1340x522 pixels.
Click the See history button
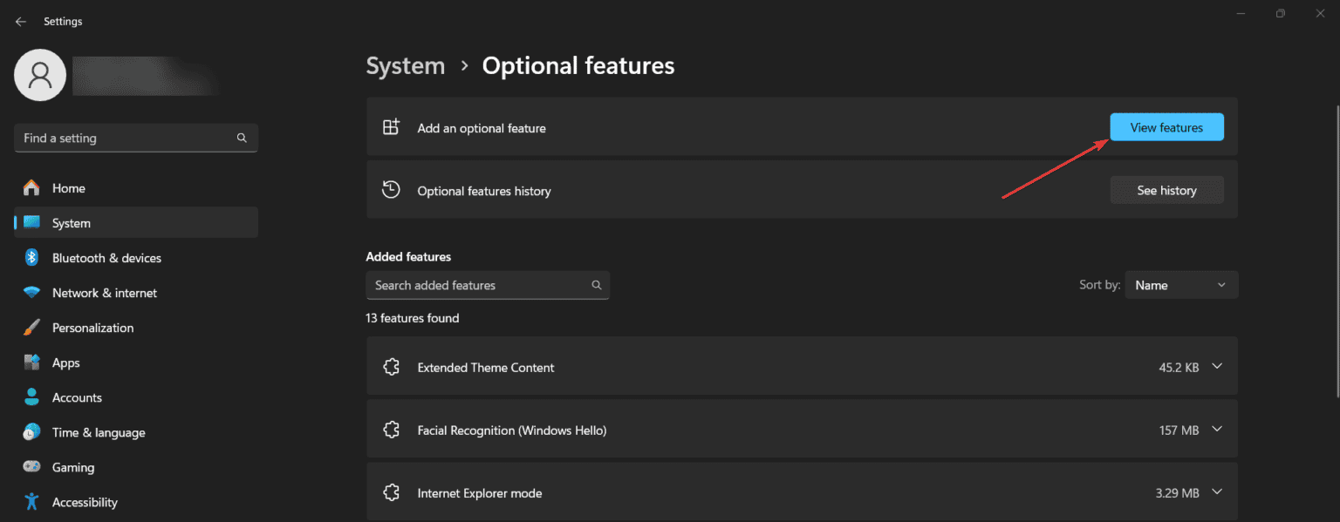point(1166,190)
